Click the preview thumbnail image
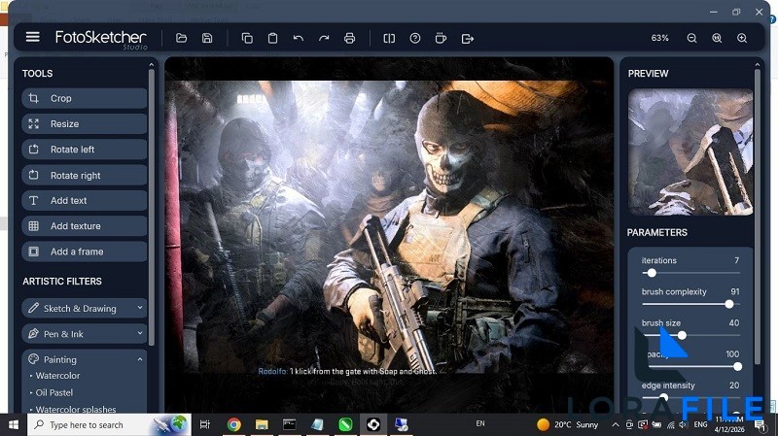778x436 pixels. pos(690,151)
